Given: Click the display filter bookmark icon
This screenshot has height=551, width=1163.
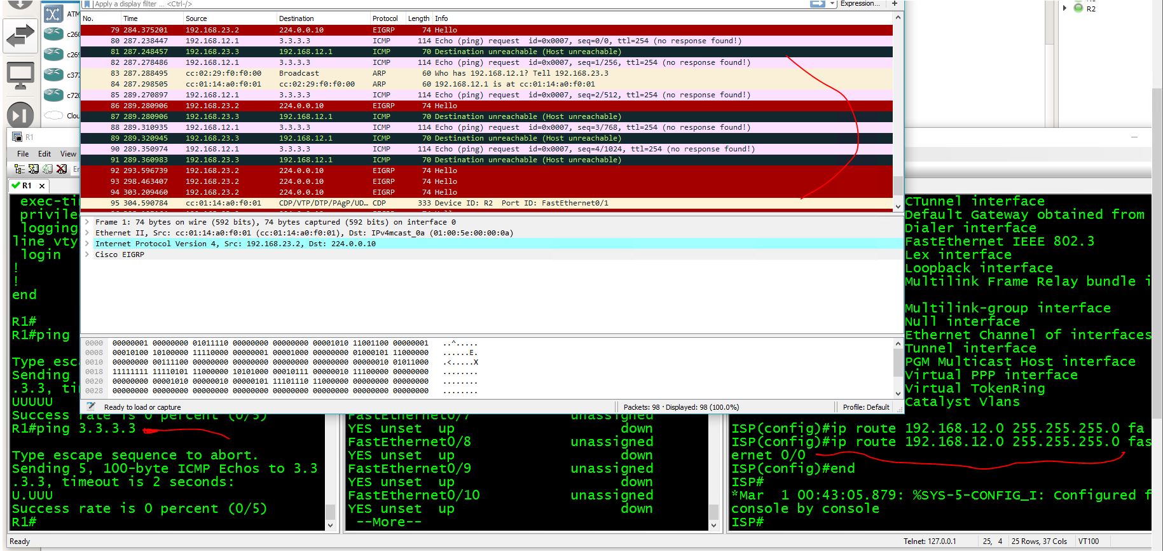Looking at the screenshot, I should coord(87,4).
